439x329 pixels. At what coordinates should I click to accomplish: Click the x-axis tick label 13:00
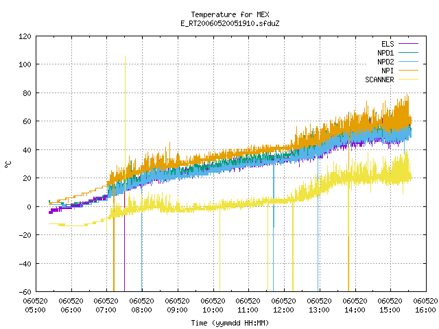[319, 310]
